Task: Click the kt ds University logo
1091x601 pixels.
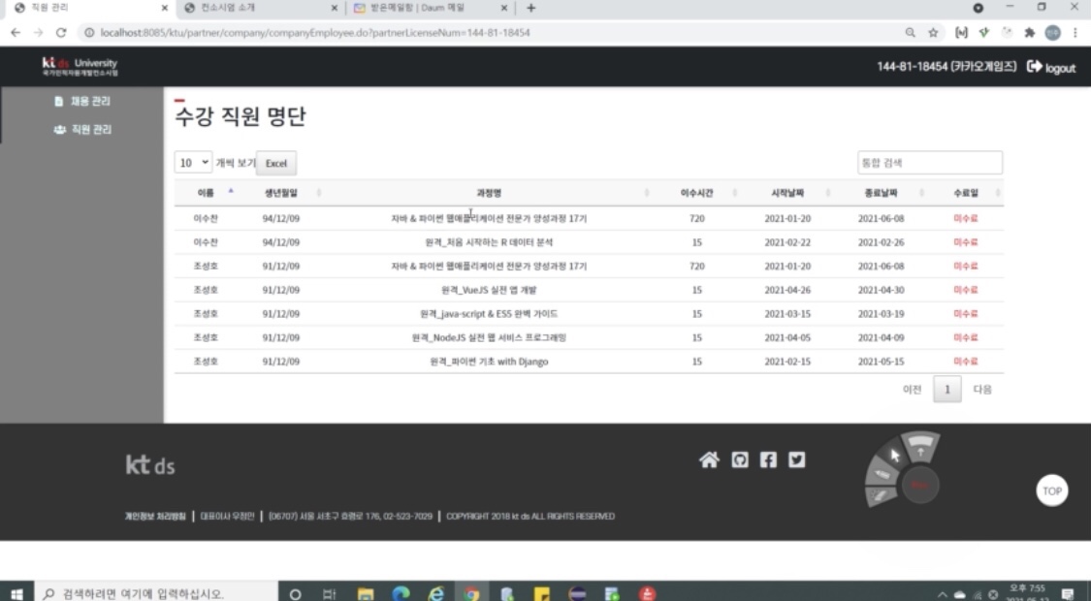Action: coord(80,67)
